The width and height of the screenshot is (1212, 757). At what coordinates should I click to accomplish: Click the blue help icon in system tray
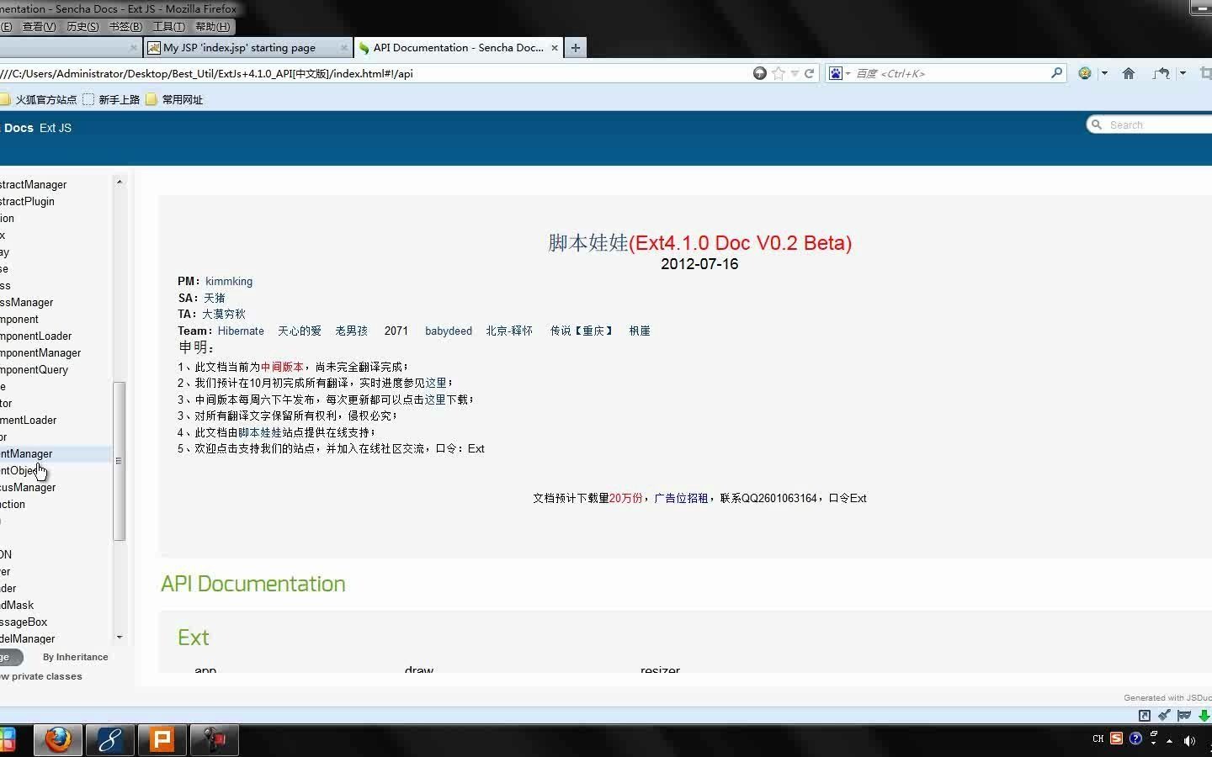[1135, 738]
